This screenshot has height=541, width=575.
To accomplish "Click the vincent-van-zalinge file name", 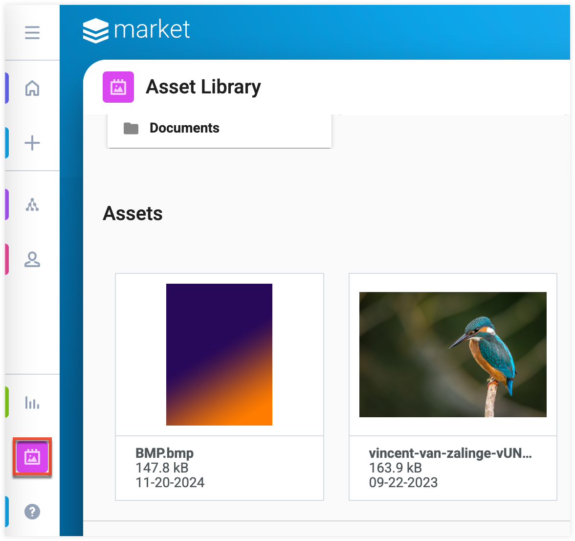I will pos(450,453).
